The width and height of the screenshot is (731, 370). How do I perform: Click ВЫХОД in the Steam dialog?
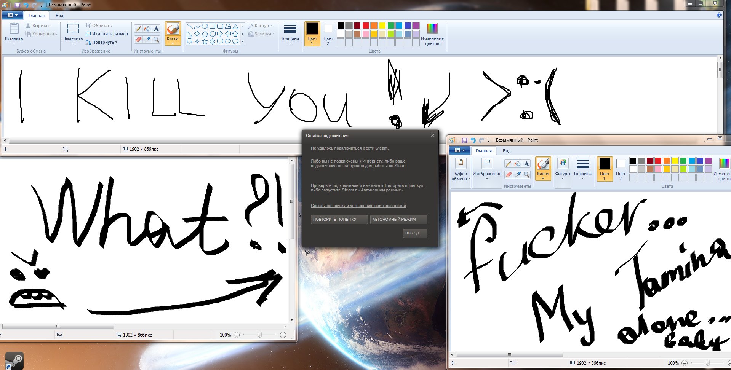pyautogui.click(x=415, y=233)
